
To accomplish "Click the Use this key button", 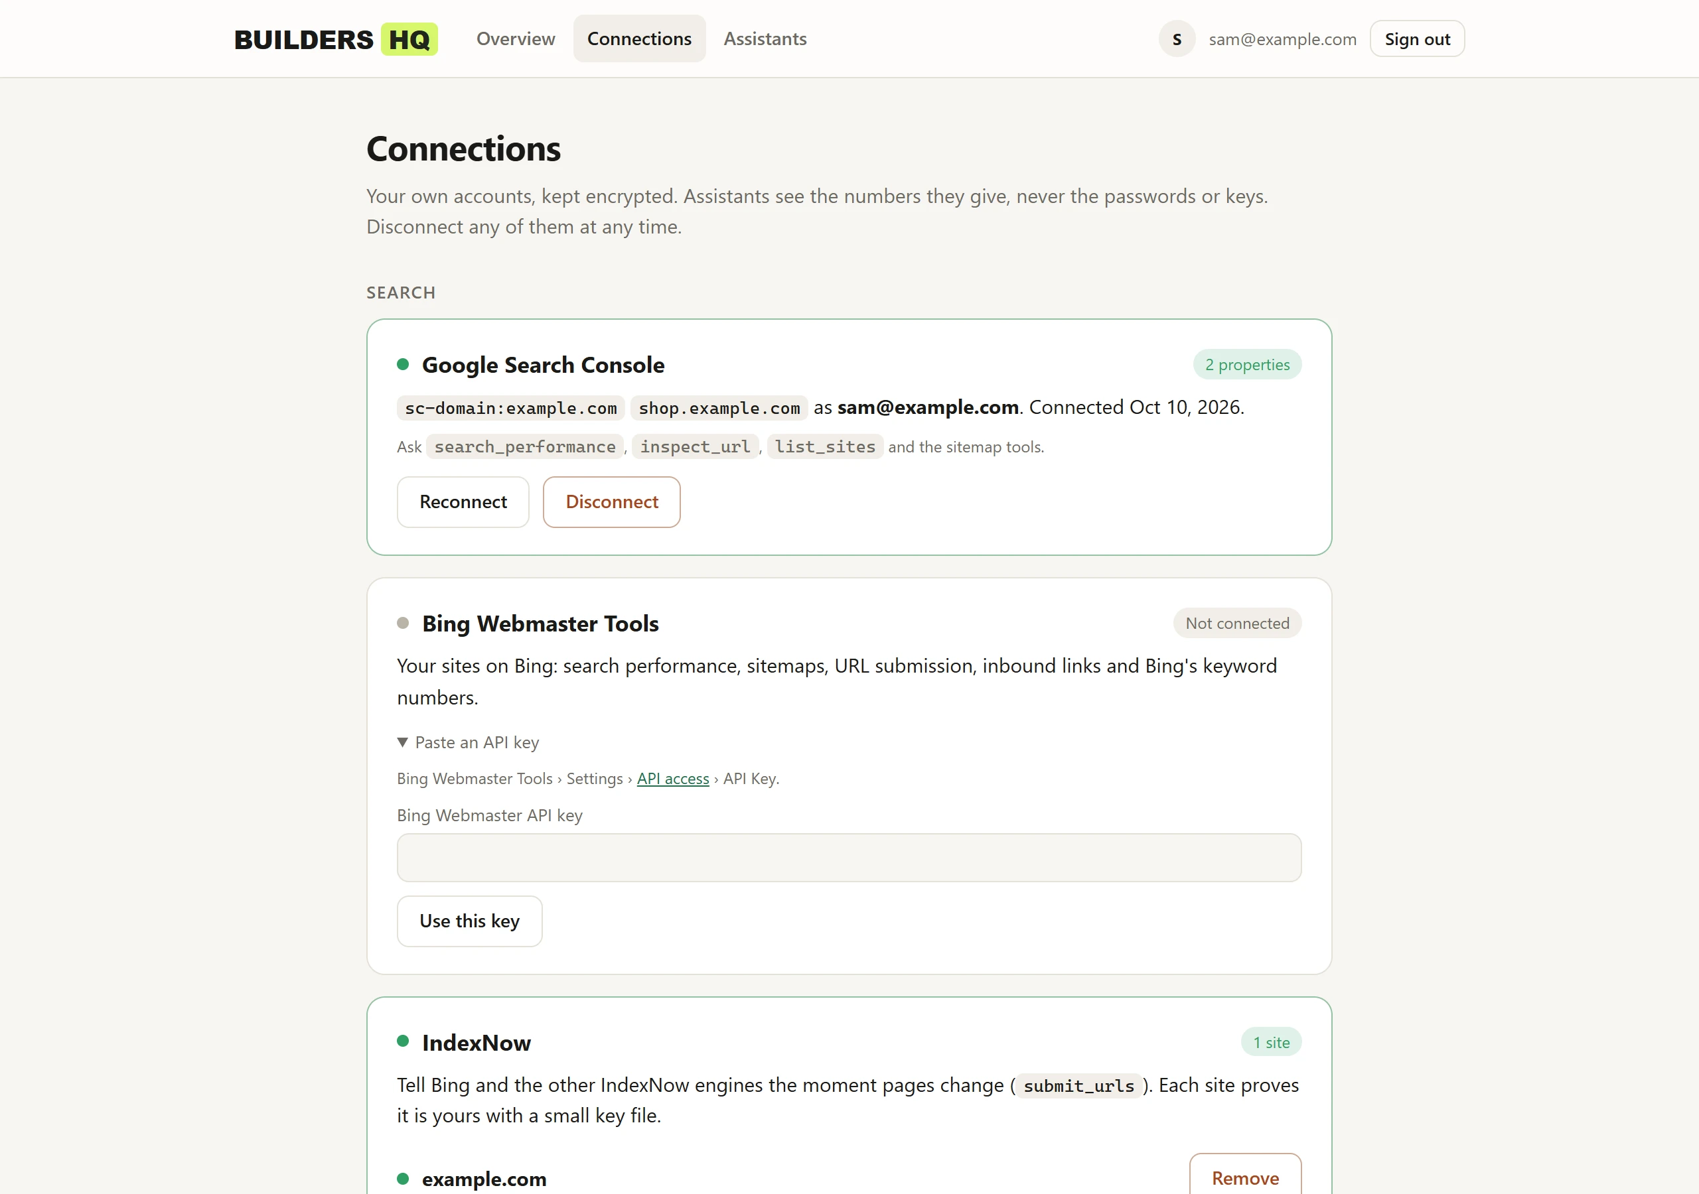I will (469, 921).
